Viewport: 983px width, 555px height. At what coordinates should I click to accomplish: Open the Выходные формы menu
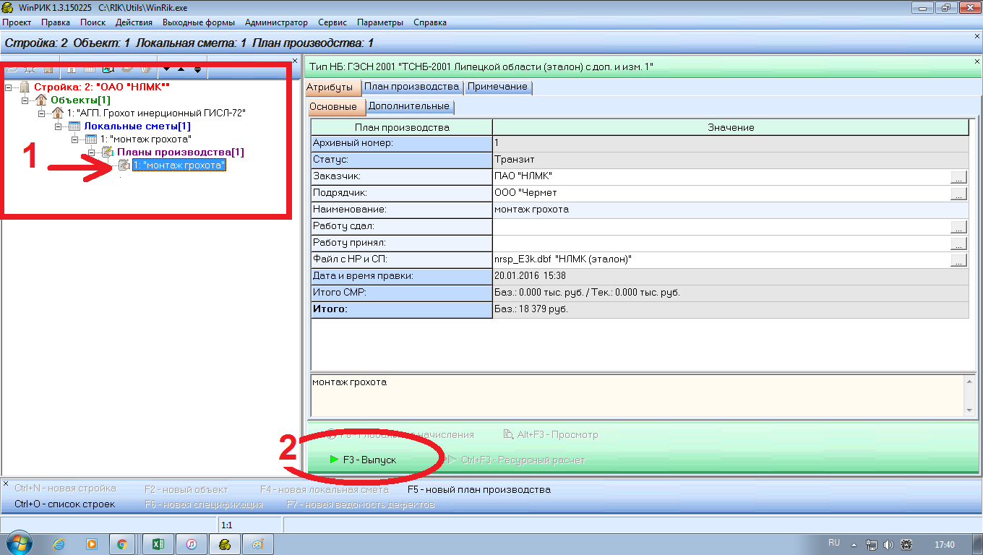[199, 22]
